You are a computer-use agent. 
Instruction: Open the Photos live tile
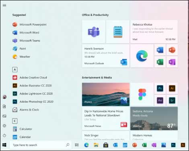tap(106, 94)
